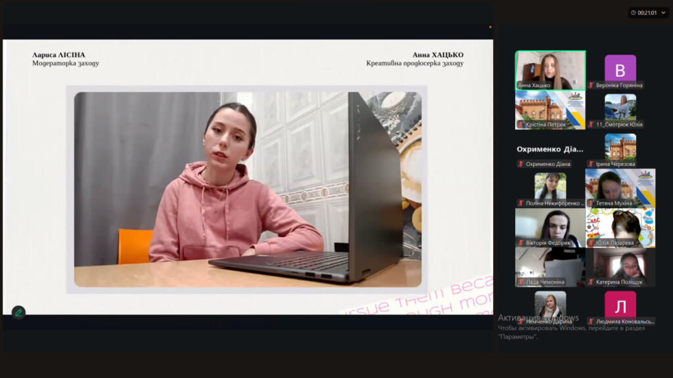
Task: Click the pencil annotation icon
Action: pyautogui.click(x=18, y=312)
